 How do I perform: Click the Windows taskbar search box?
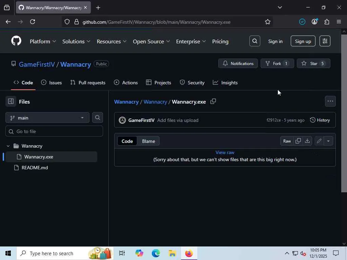[65, 253]
